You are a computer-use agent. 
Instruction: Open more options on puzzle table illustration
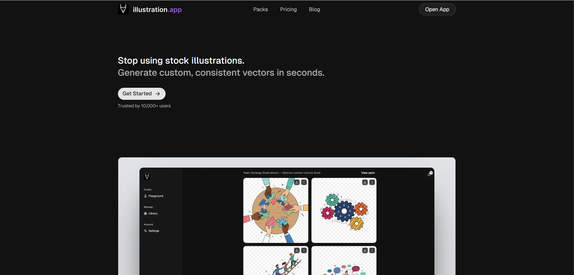coord(304,182)
